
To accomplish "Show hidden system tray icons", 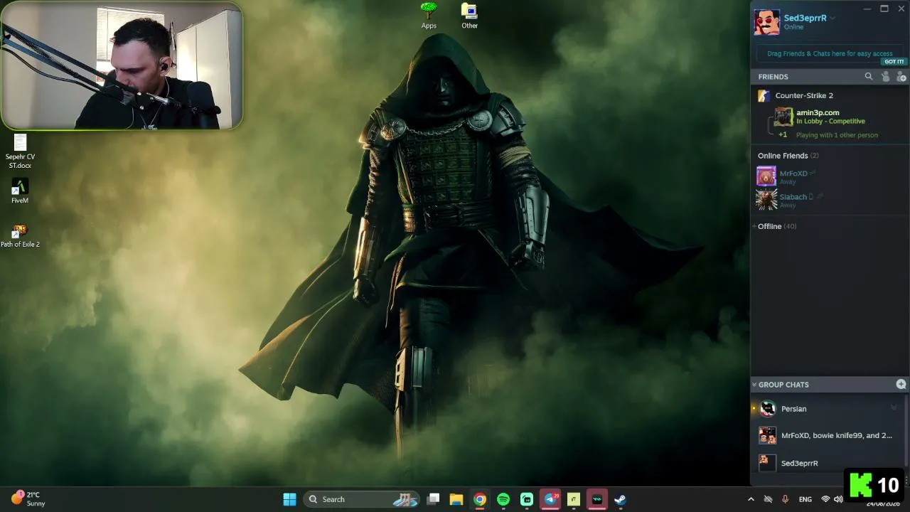I will [x=751, y=499].
